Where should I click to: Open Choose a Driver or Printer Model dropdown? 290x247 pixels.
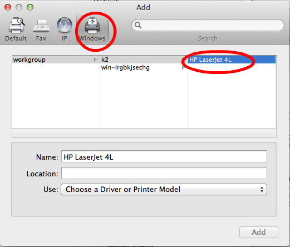(164, 189)
